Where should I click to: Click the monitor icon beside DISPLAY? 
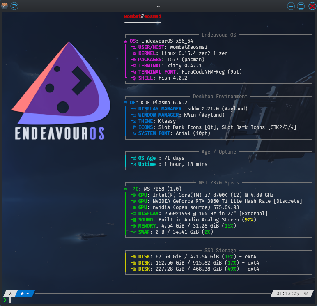[x=134, y=214]
